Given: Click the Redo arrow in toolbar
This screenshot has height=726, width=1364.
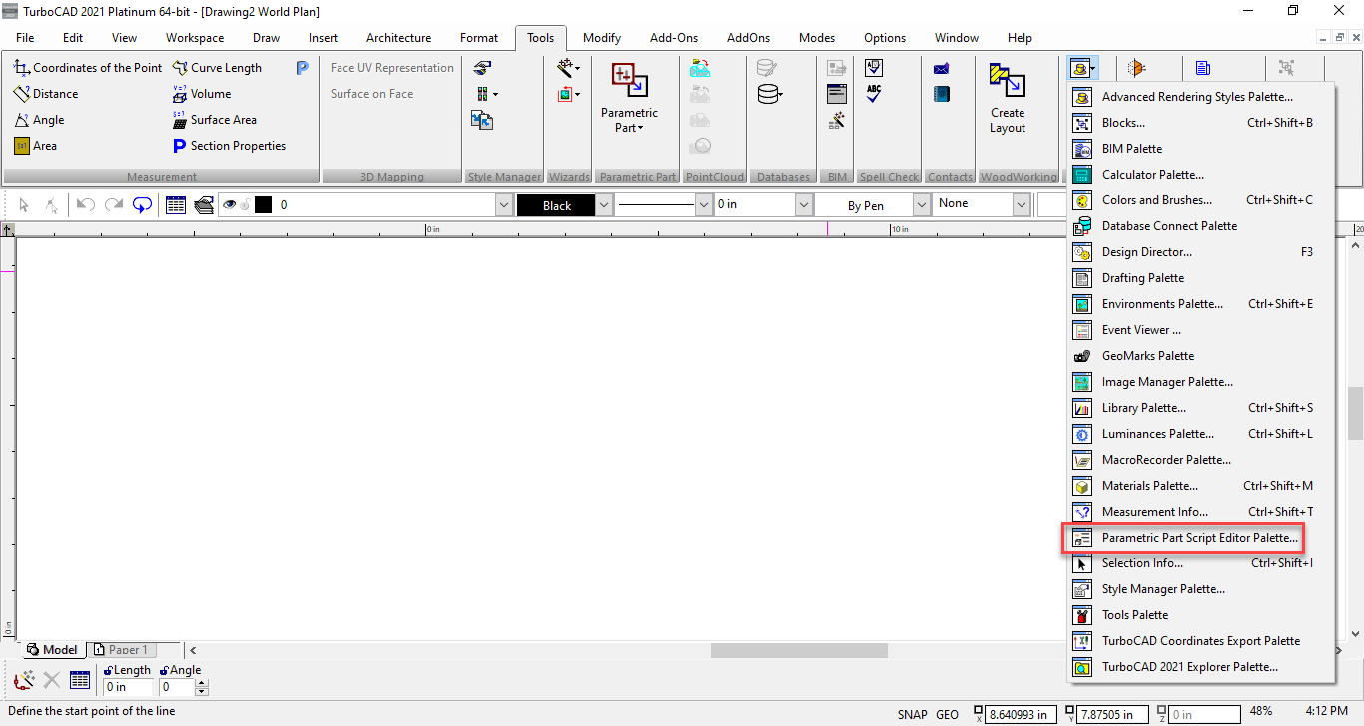Looking at the screenshot, I should pos(114,205).
